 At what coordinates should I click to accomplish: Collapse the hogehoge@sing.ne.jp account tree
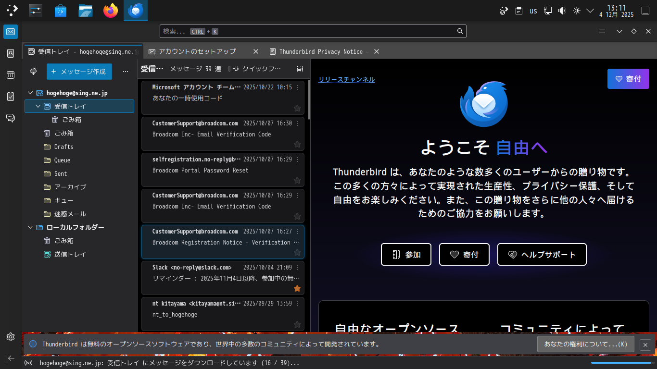click(x=30, y=93)
